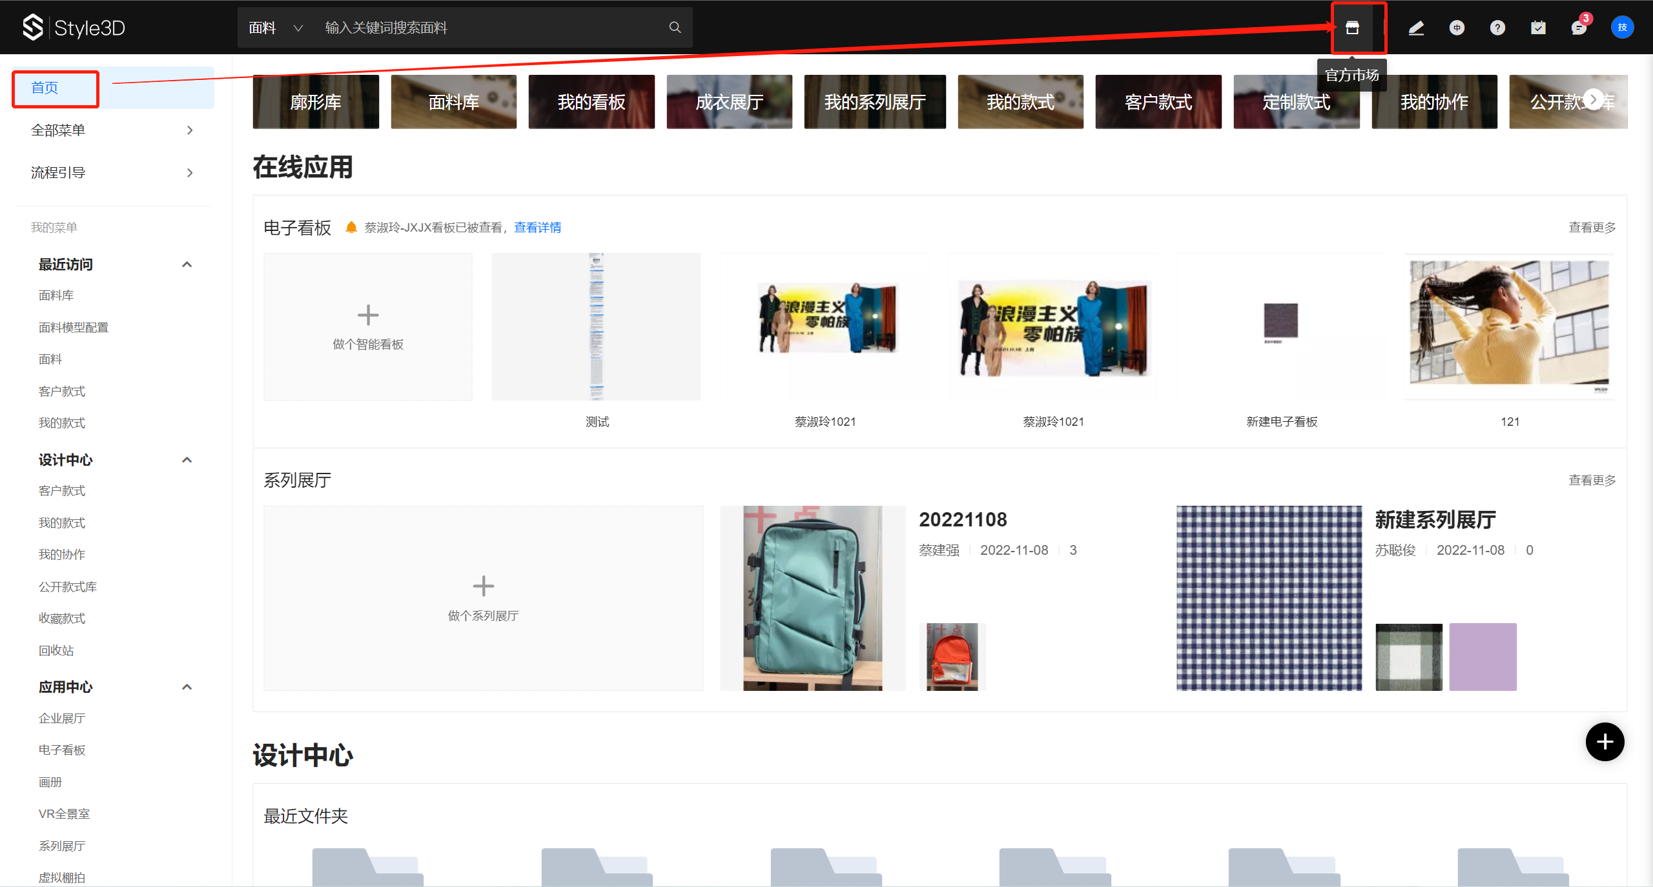The height and width of the screenshot is (887, 1653).
Task: Open the 面料库 shortcut tile
Action: (x=453, y=101)
